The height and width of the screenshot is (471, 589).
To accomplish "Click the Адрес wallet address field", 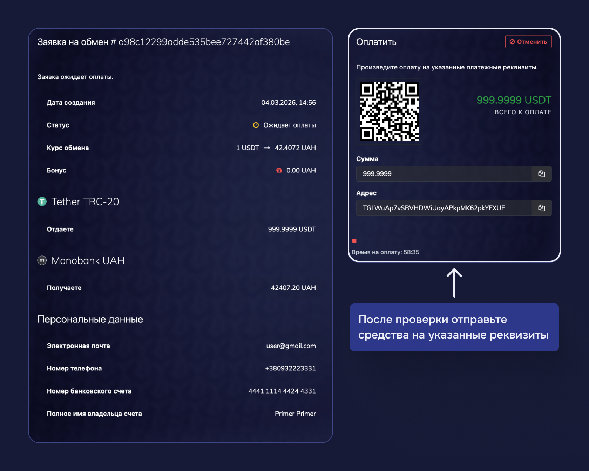I will pyautogui.click(x=444, y=208).
